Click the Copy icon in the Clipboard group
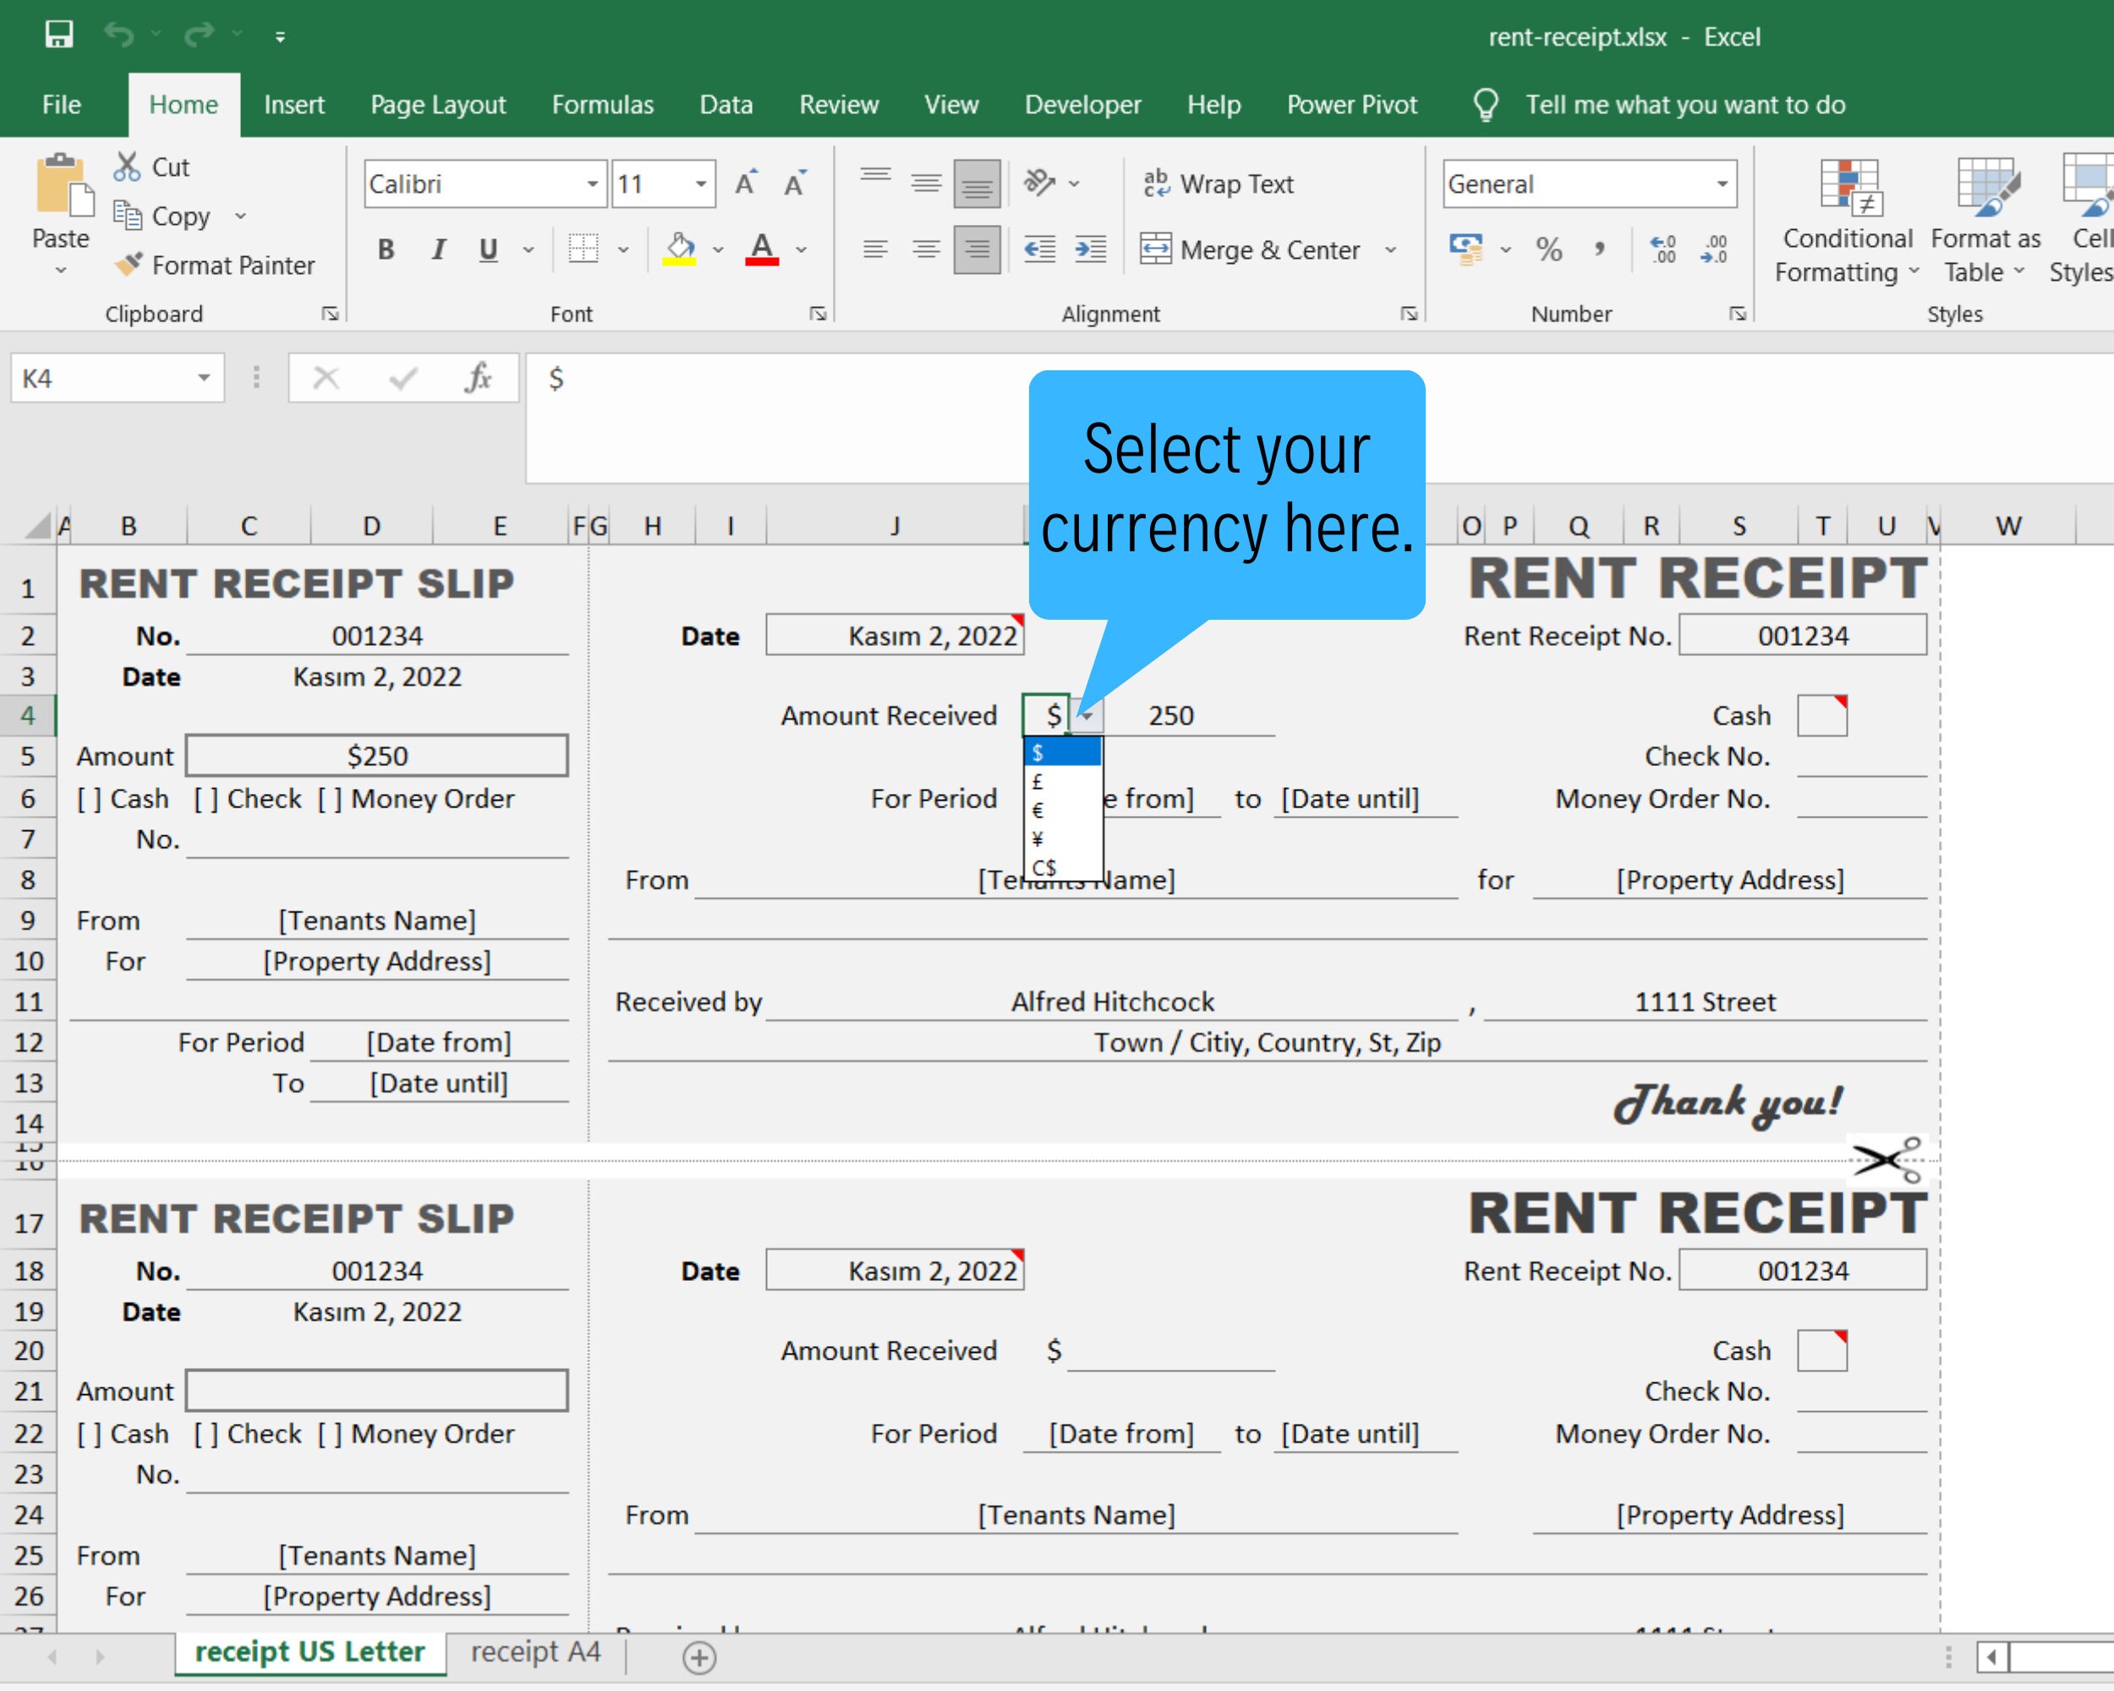Screen dimensions: 2114x1691 [129, 216]
